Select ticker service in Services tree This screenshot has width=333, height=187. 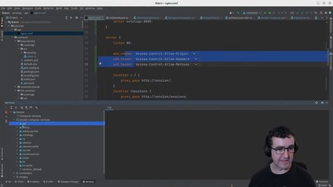pos(24,158)
